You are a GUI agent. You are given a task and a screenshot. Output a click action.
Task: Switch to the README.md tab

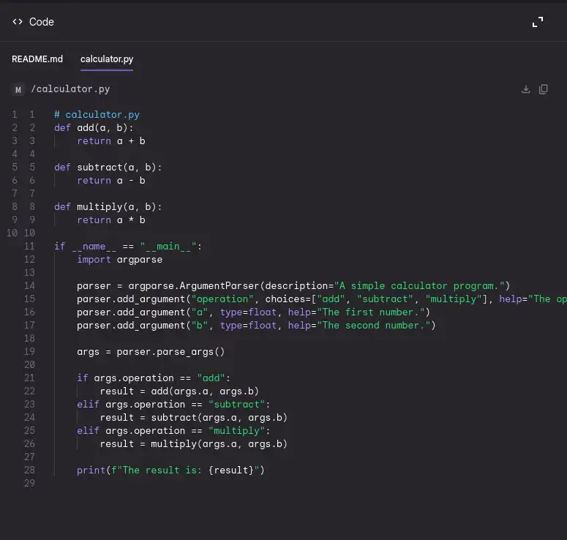coord(37,59)
